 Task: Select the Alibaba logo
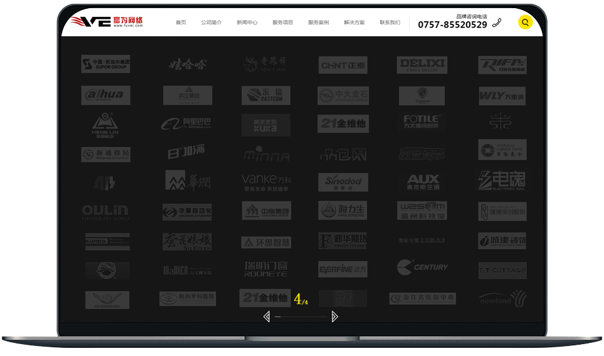pyautogui.click(x=187, y=124)
